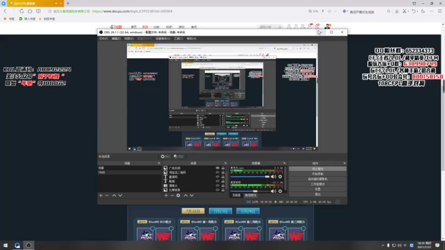Screen dimensions: 445x250
Task: Toggle visibility of the 摄像头 source
Action: point(217,186)
